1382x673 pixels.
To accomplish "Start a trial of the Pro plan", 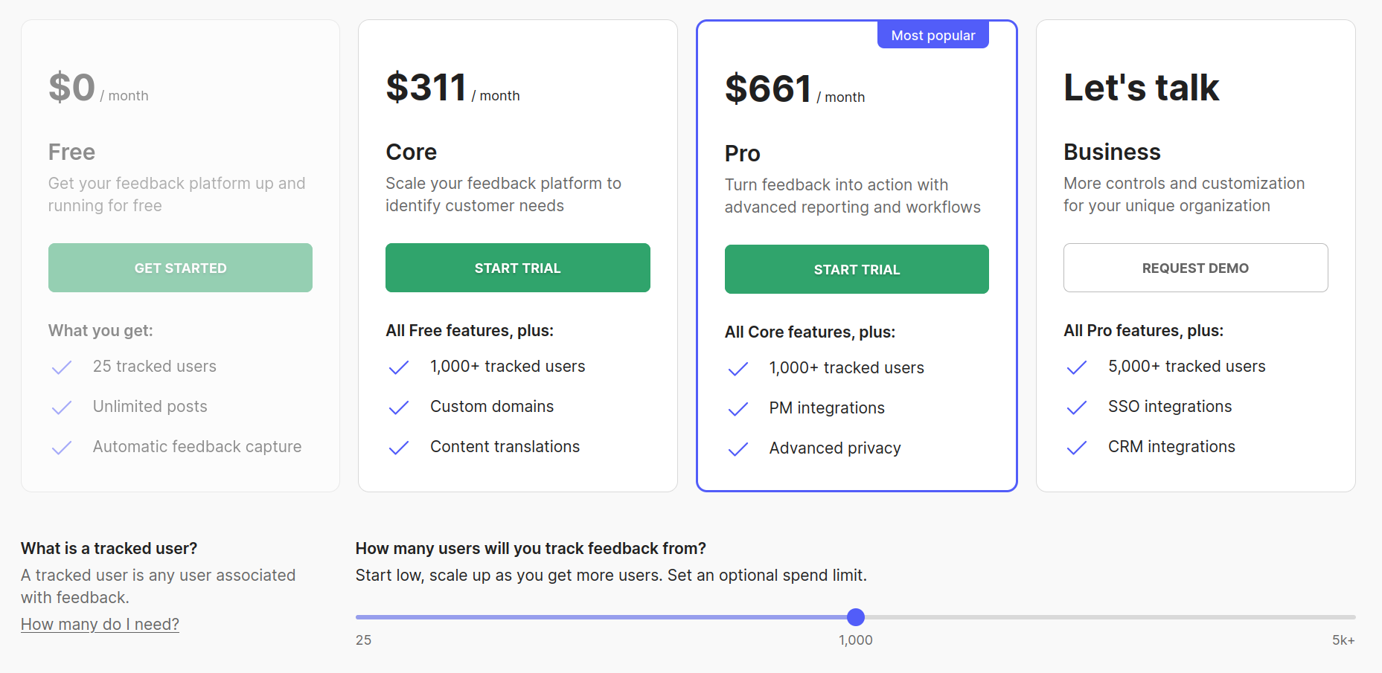I will pyautogui.click(x=856, y=269).
